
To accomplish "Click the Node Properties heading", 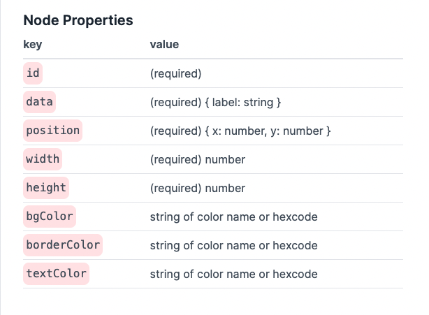I will [78, 20].
